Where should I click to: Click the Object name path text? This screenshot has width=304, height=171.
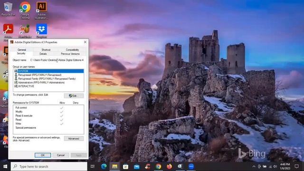tap(57, 60)
